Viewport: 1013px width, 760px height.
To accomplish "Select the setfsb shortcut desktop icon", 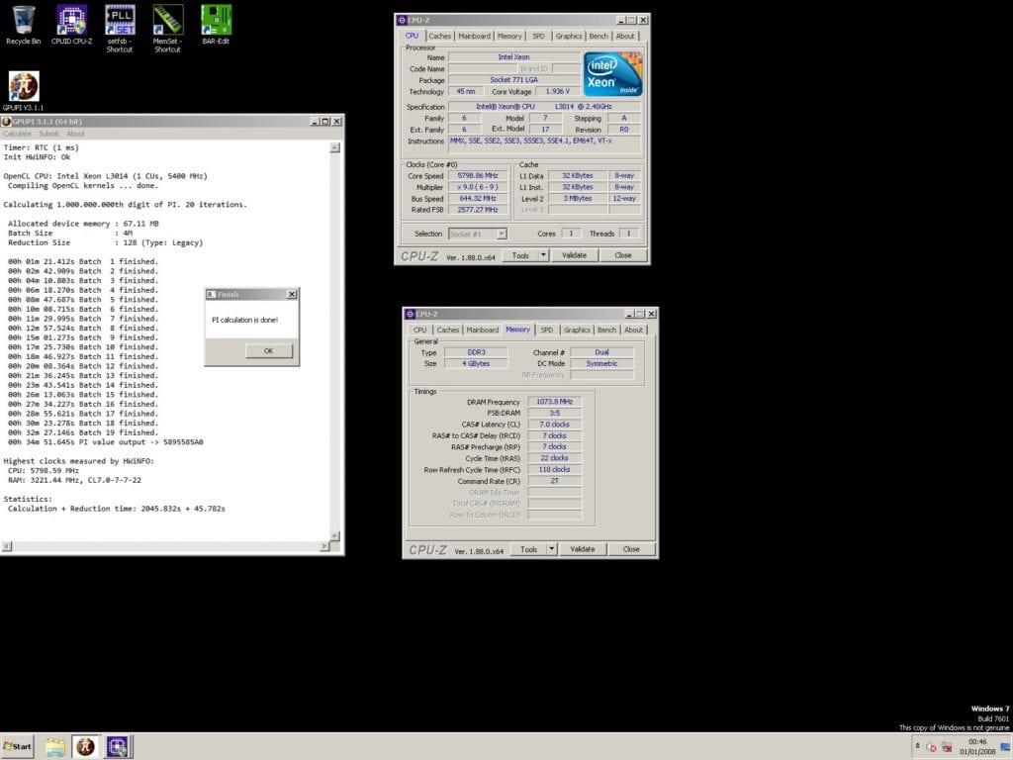I will pyautogui.click(x=120, y=29).
